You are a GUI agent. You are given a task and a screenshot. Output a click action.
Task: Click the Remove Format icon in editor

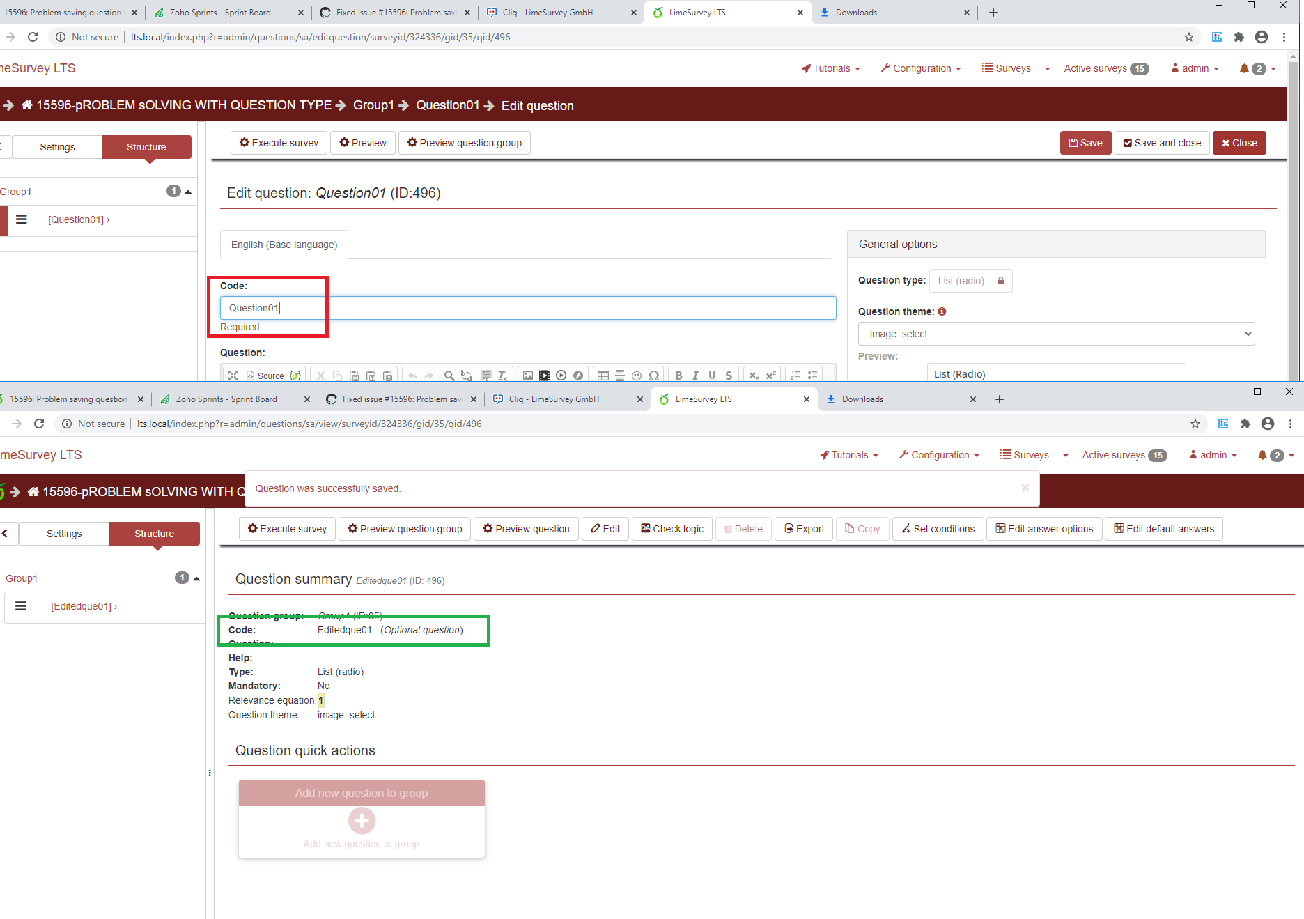pyautogui.click(x=503, y=376)
